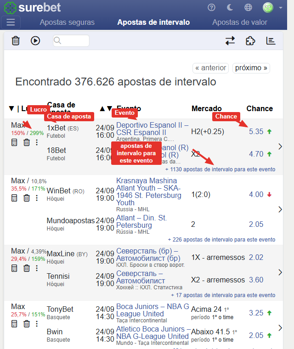Sort descending by Lucro column arrow
Viewport: 294px width, 349px height.
coord(11,109)
